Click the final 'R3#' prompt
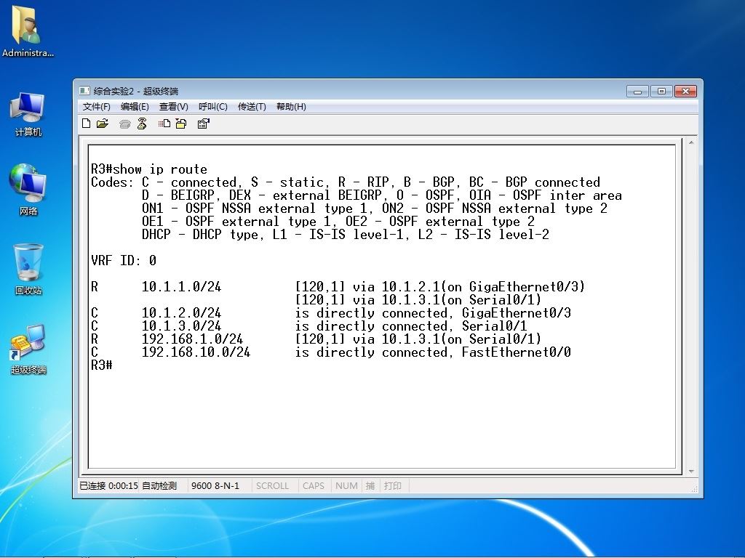Image resolution: width=745 pixels, height=558 pixels. (102, 365)
